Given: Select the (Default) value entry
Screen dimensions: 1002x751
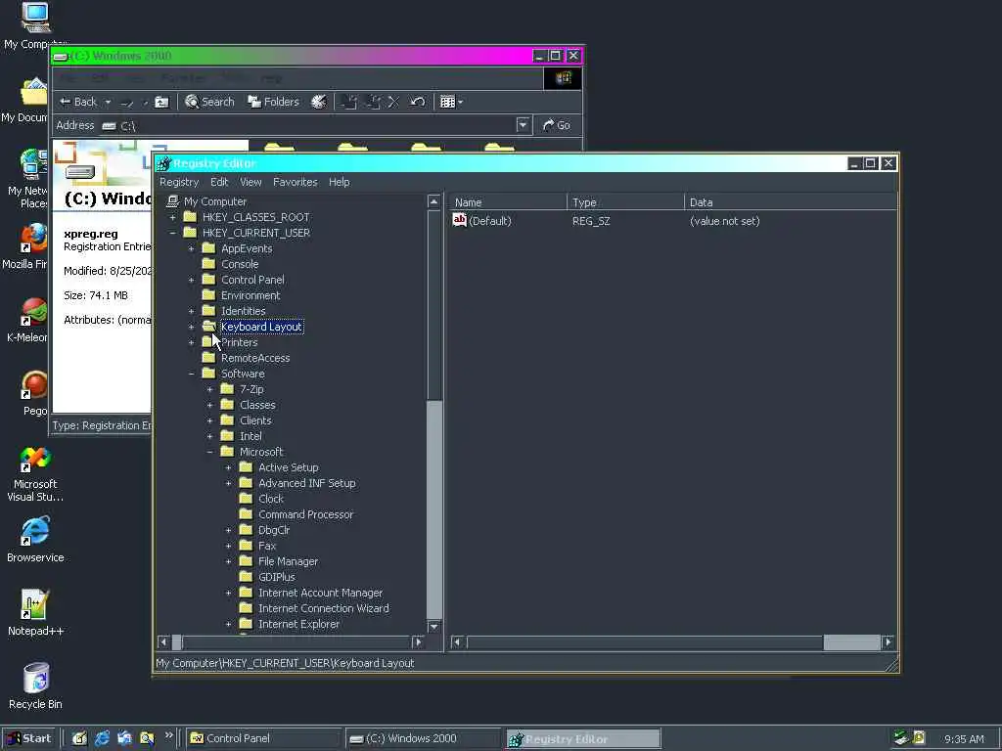Looking at the screenshot, I should pos(489,221).
